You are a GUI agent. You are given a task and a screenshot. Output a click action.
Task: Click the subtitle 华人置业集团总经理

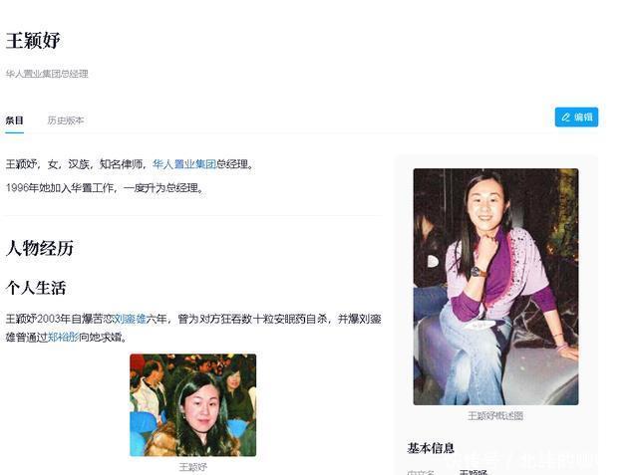[x=47, y=74]
